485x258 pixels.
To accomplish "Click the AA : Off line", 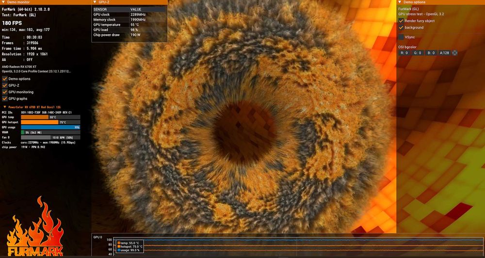I will click(17, 60).
